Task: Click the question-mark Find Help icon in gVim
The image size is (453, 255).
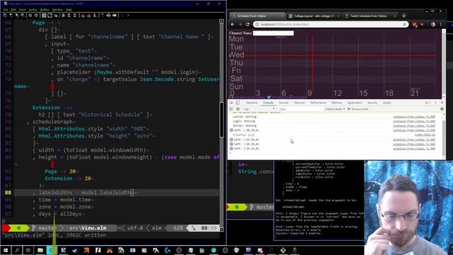Action: (x=128, y=16)
